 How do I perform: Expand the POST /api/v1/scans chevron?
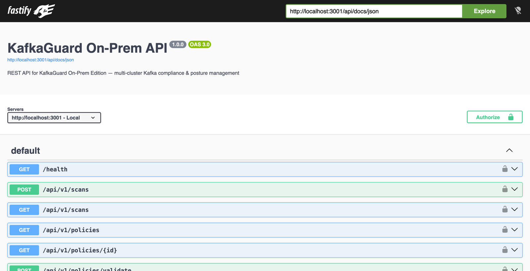pos(514,189)
